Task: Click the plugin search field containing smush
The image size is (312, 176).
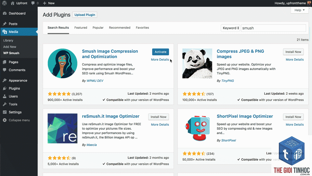Action: tap(273, 28)
